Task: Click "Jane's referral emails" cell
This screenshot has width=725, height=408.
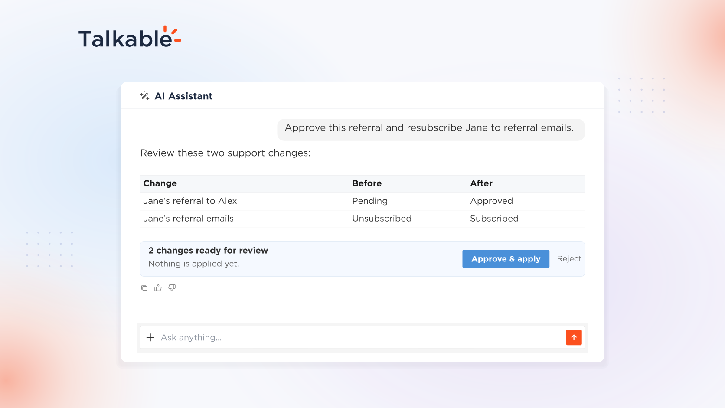Action: pos(245,219)
